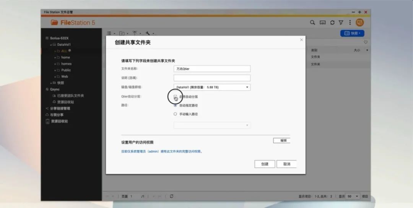Collapse the DataVol1 tree node
This screenshot has width=413, height=208.
click(51, 45)
